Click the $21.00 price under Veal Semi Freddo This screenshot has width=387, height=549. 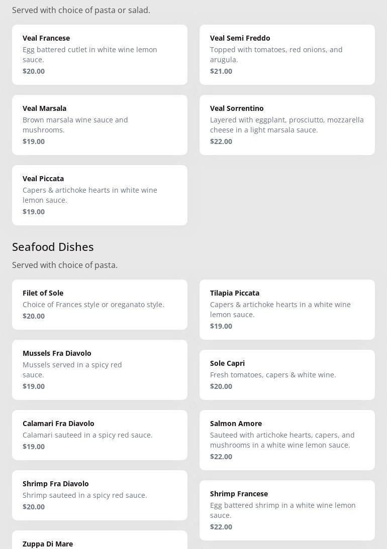(x=221, y=71)
